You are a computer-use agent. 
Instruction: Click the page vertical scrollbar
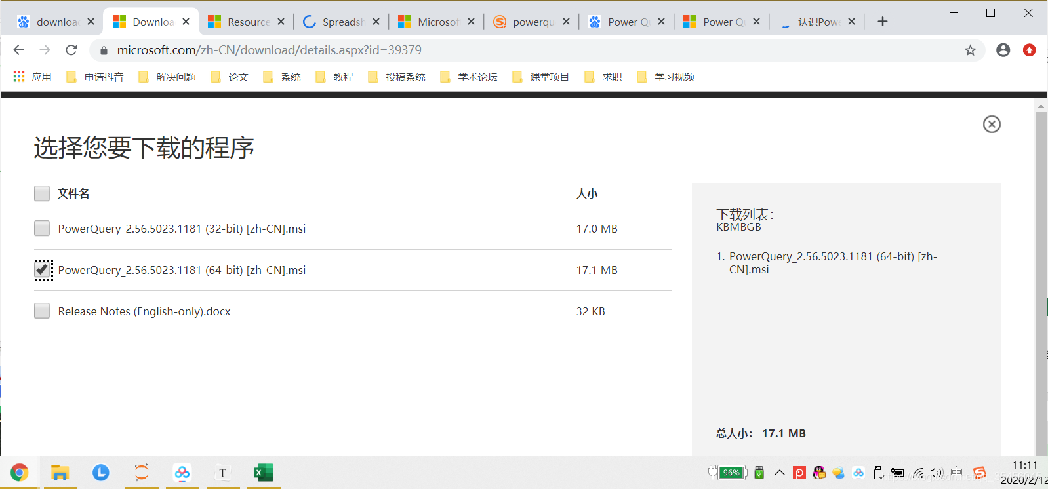point(1041,283)
